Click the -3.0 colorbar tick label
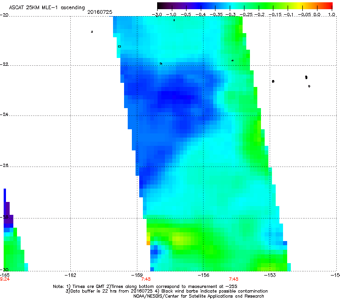 (x=157, y=15)
